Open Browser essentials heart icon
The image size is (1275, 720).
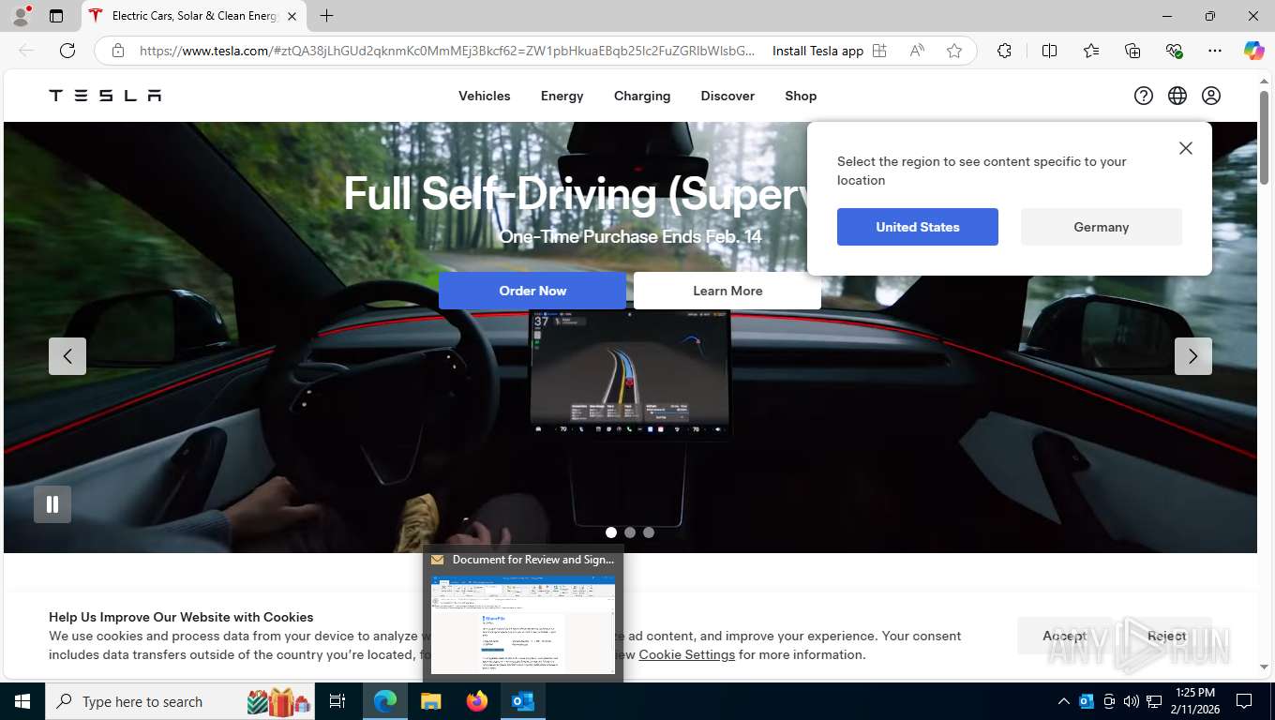click(x=1174, y=51)
